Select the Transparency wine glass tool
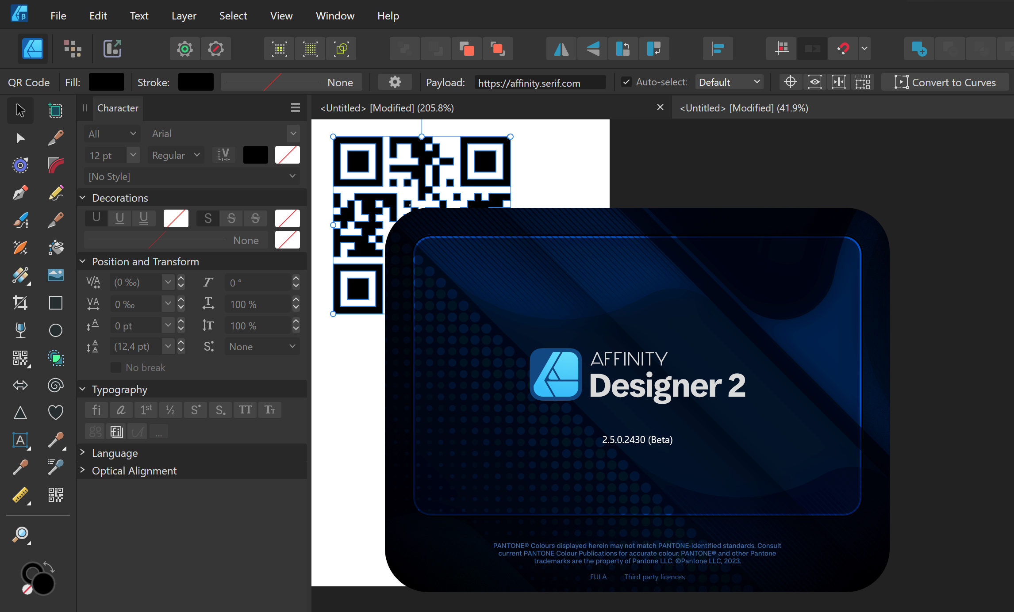The image size is (1014, 612). point(20,330)
